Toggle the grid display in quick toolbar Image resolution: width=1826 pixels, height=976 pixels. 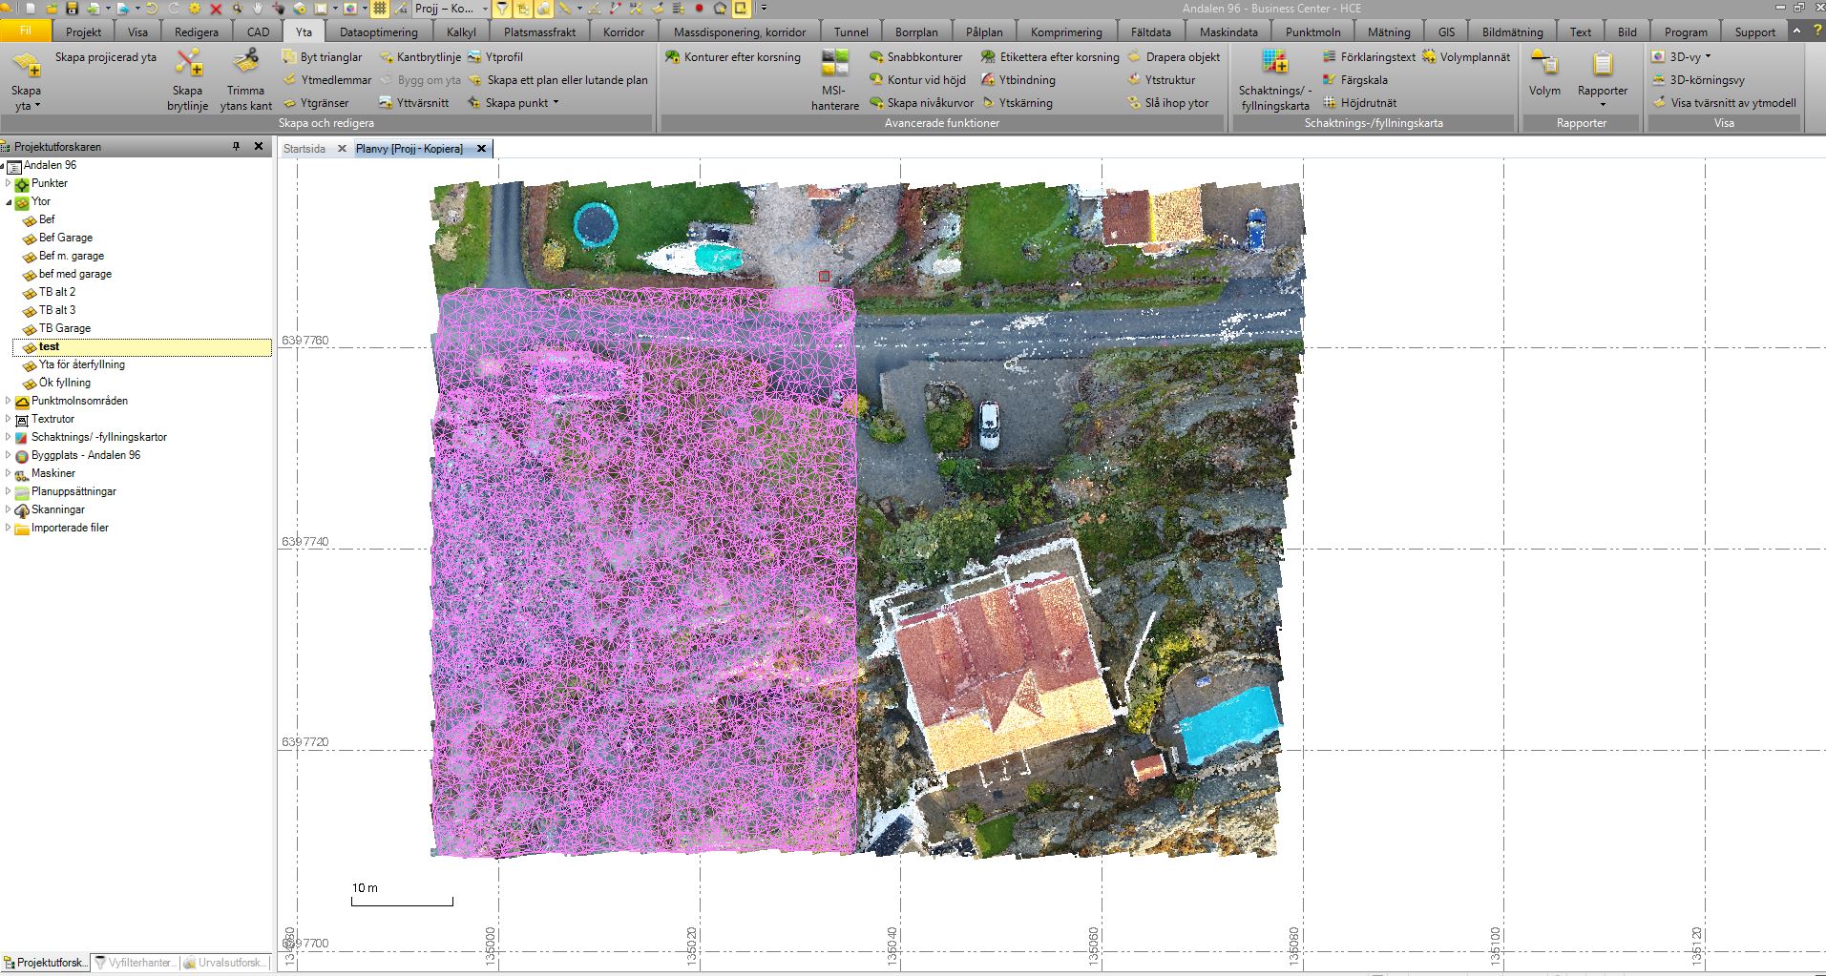(x=380, y=9)
